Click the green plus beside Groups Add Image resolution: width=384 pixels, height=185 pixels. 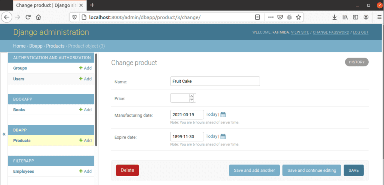(81, 68)
